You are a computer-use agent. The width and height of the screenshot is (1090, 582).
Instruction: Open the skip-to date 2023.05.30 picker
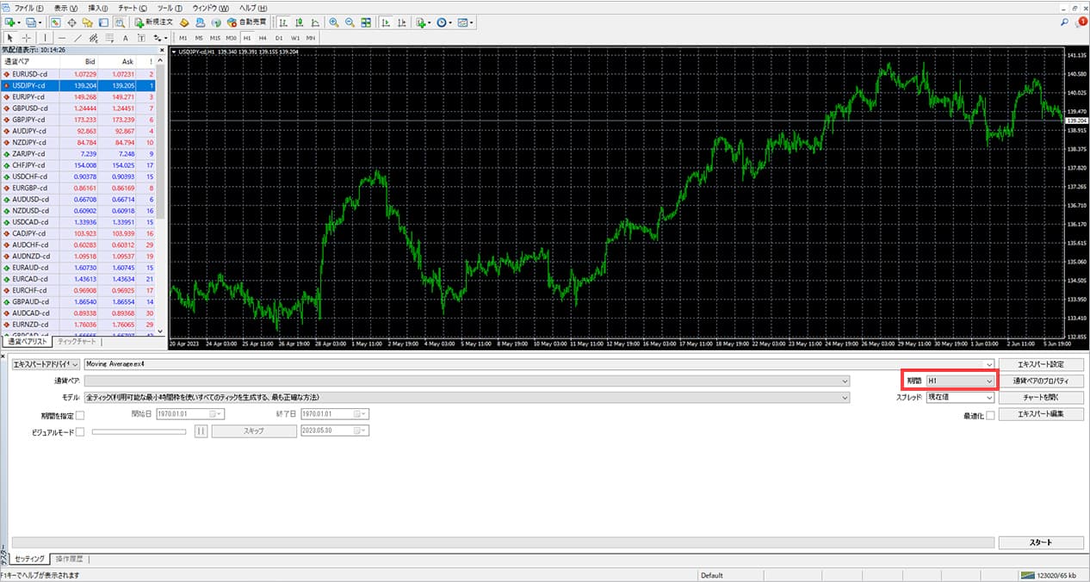coord(334,431)
